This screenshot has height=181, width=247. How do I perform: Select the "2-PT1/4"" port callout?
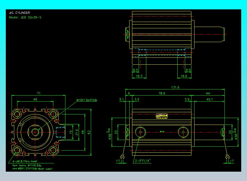pos(143,161)
